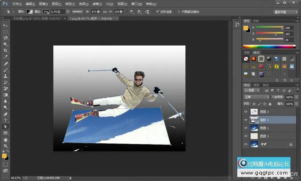The width and height of the screenshot is (301, 181).
Task: Open the 图像 menu in the menu bar
Action: 43,4
